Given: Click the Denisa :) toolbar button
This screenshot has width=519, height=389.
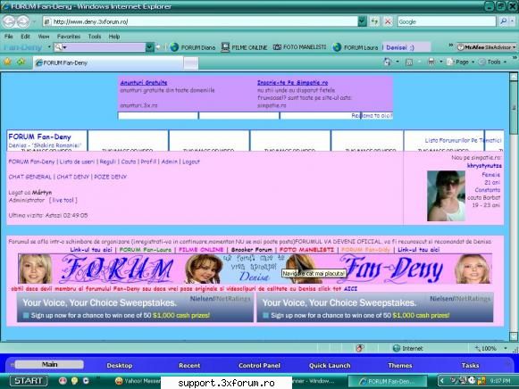Looking at the screenshot, I should pyautogui.click(x=400, y=47).
